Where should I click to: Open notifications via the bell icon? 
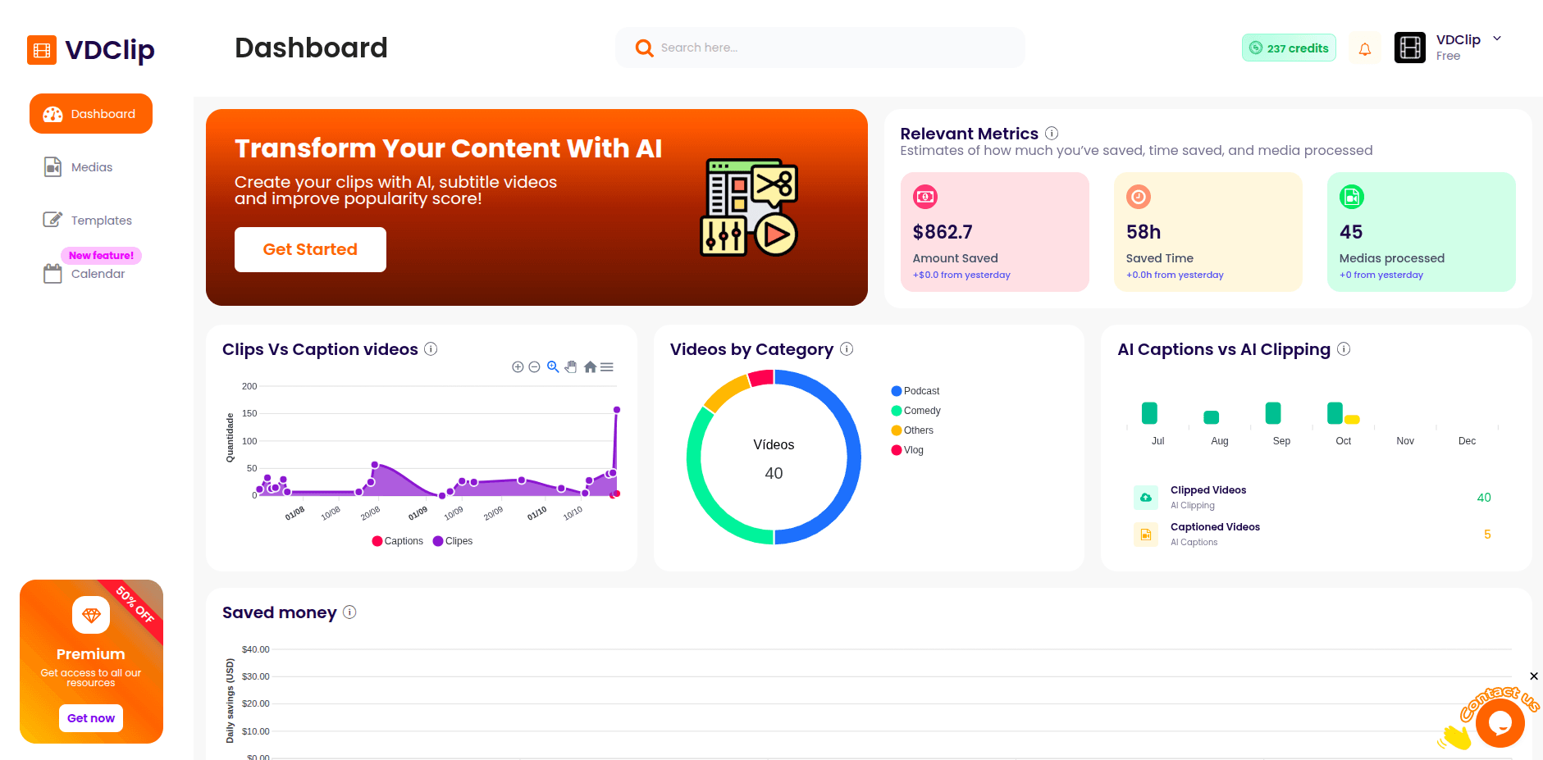point(1365,48)
